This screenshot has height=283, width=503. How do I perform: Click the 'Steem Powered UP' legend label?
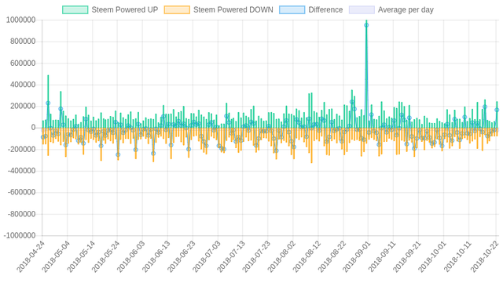(x=125, y=10)
